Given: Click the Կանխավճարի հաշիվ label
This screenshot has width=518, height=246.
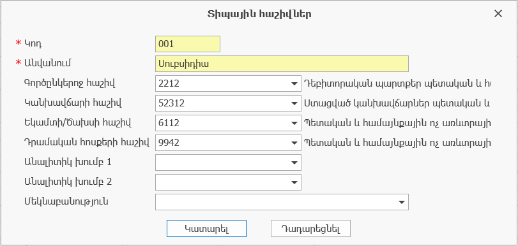Looking at the screenshot, I should [73, 103].
